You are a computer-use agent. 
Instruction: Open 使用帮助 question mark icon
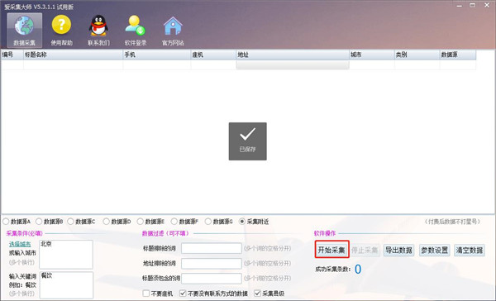point(61,31)
